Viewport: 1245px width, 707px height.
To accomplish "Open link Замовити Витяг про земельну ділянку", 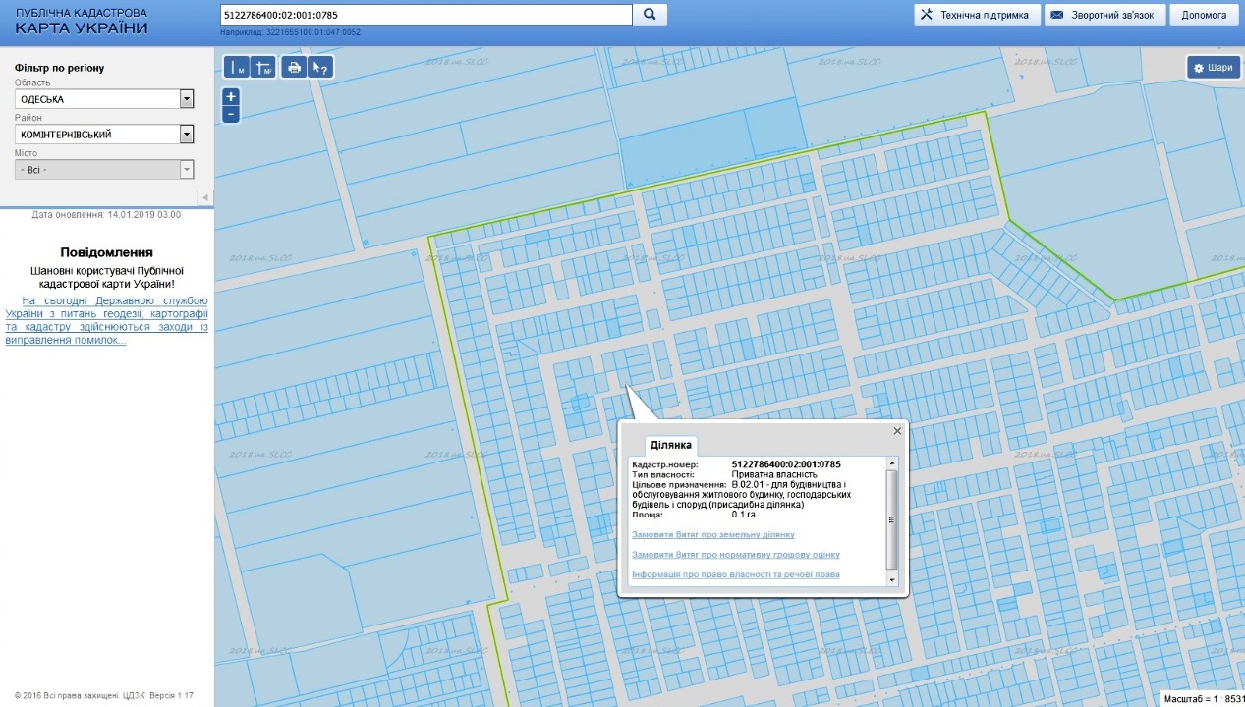I will [712, 535].
